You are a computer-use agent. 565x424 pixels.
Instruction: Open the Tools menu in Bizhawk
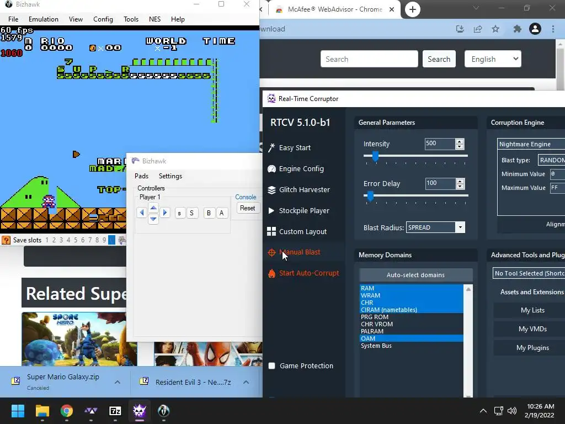131,19
